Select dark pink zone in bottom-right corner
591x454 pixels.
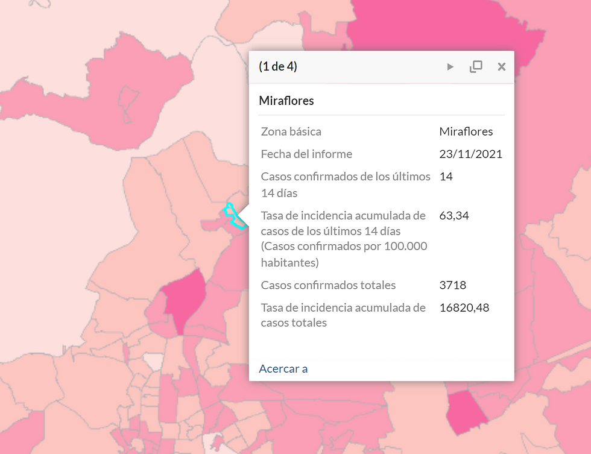466,411
